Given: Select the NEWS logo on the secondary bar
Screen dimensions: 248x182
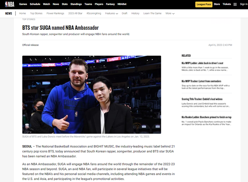Looking at the screenshot, I should 8,13.
